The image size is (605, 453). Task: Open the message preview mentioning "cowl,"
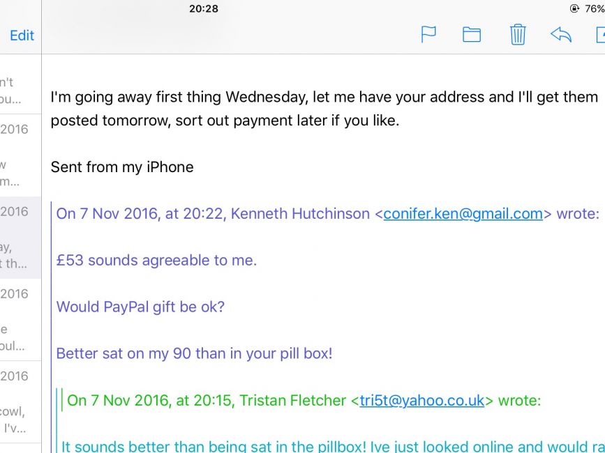click(20, 402)
